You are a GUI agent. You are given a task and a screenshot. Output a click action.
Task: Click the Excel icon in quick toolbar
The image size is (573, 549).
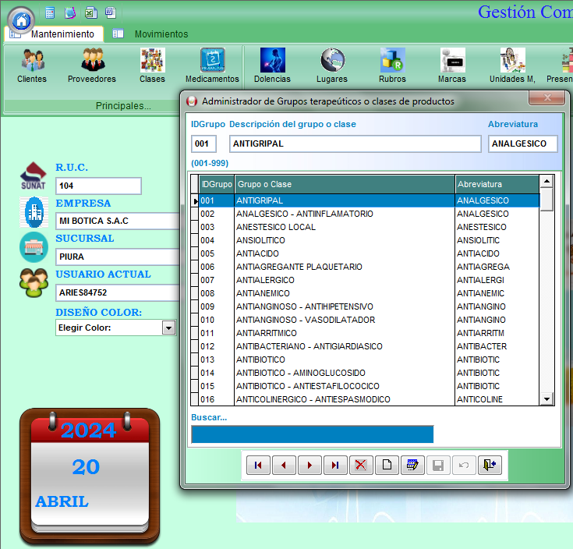(x=90, y=12)
